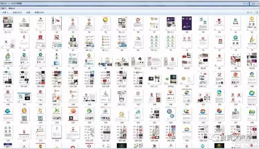Select the file labeled 142
This screenshot has width=260, height=149.
(x=24, y=98)
